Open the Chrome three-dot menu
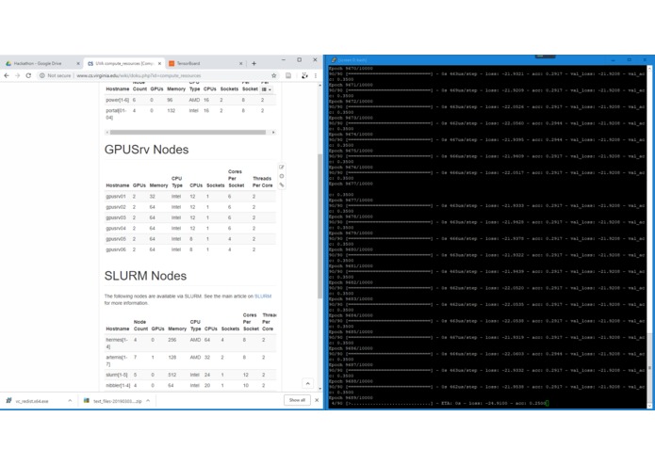The image size is (655, 465). tap(316, 75)
